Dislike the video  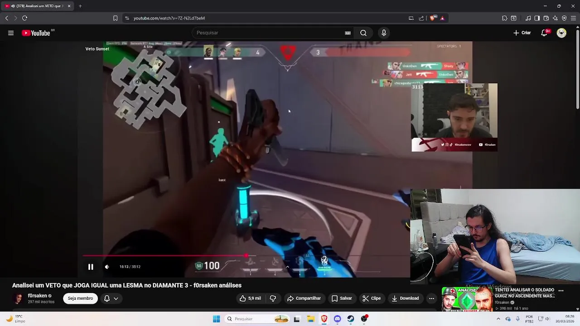[x=273, y=298]
